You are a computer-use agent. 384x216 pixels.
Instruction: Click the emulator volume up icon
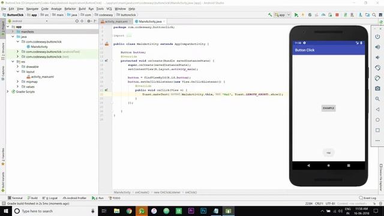[x=377, y=47]
